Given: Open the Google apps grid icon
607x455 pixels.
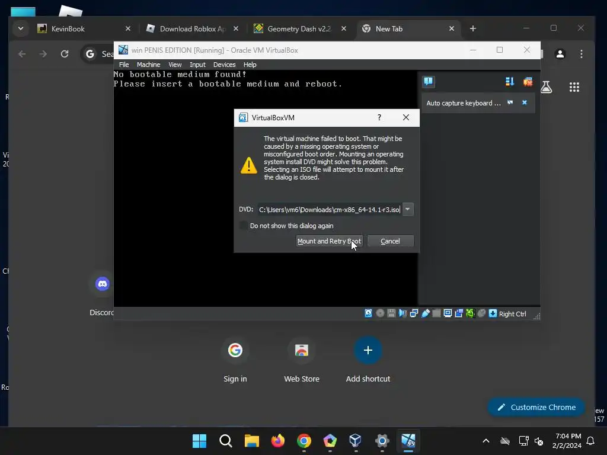Looking at the screenshot, I should [574, 87].
